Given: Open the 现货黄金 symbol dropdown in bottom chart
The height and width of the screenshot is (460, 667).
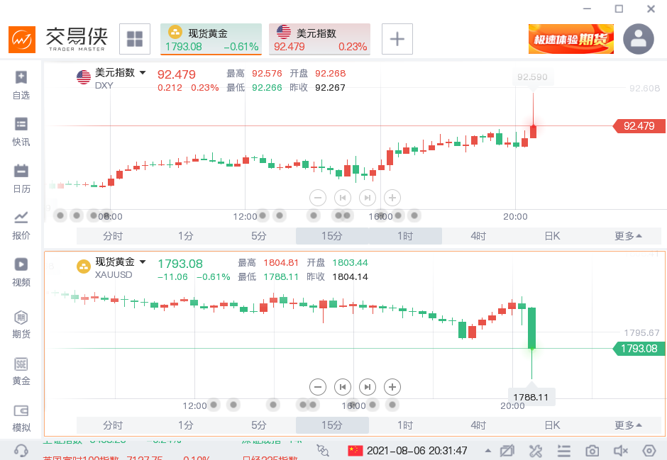Looking at the screenshot, I should pos(143,262).
